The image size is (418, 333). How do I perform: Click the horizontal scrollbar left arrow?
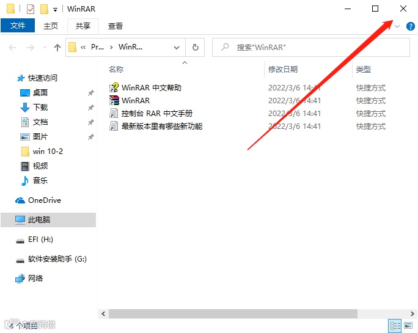(x=103, y=314)
